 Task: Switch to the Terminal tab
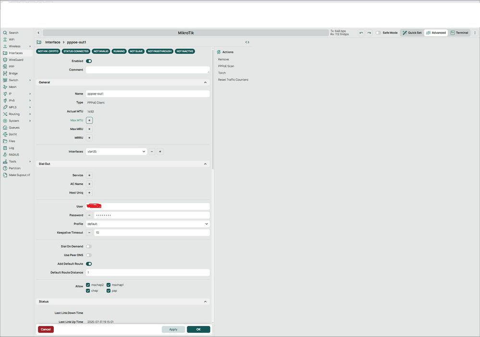coord(459,33)
